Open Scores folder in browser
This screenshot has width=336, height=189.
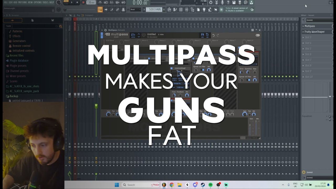(x=13, y=81)
